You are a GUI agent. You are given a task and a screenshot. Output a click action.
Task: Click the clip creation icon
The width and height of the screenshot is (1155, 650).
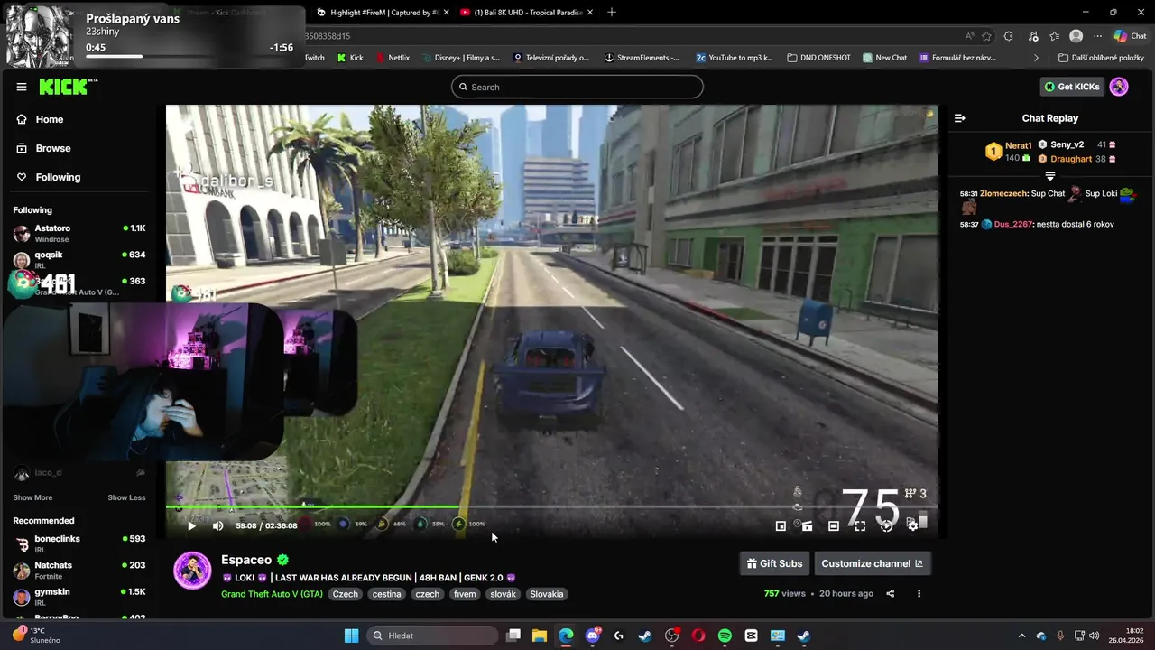tap(807, 525)
